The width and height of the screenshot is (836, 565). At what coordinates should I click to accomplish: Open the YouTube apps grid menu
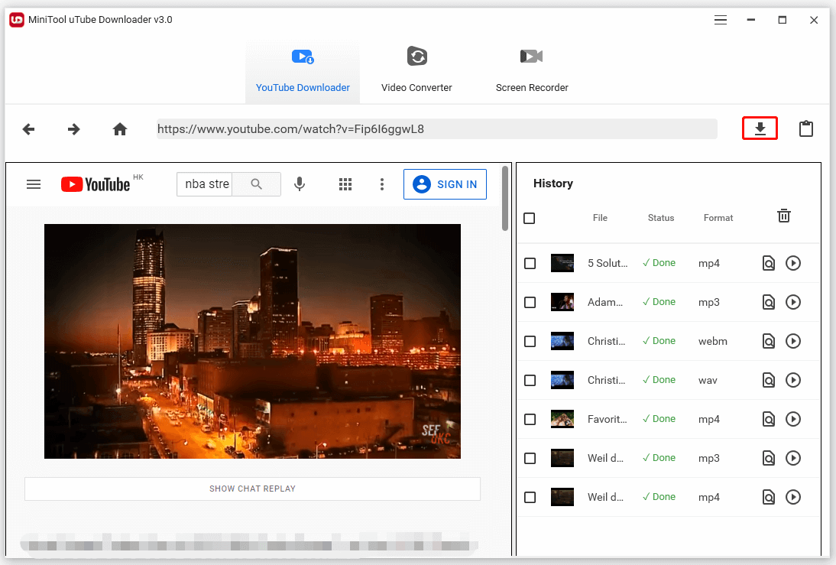tap(345, 184)
